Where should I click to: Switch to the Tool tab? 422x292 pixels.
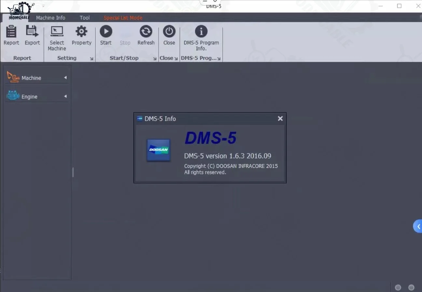click(x=85, y=18)
